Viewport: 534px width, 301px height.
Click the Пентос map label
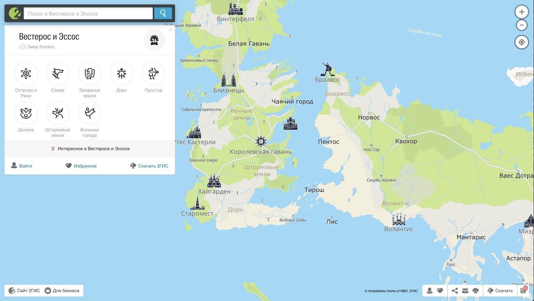[329, 142]
